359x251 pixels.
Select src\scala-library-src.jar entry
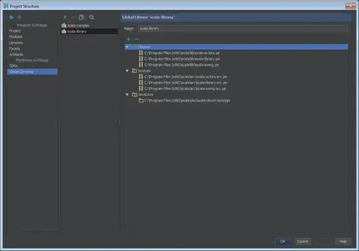[x=185, y=83]
